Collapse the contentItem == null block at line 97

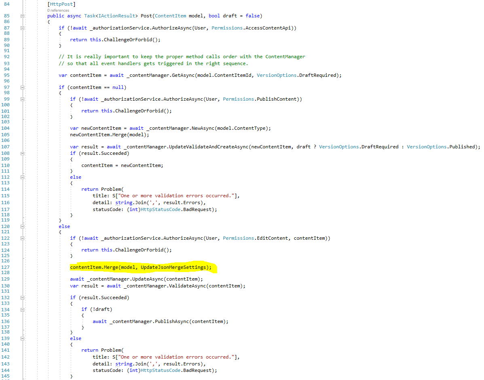pyautogui.click(x=22, y=88)
